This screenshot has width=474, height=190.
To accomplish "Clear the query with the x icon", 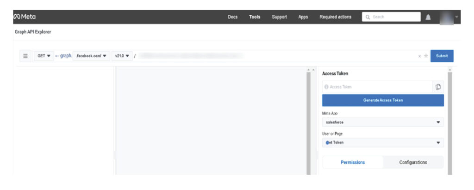I will pos(419,56).
